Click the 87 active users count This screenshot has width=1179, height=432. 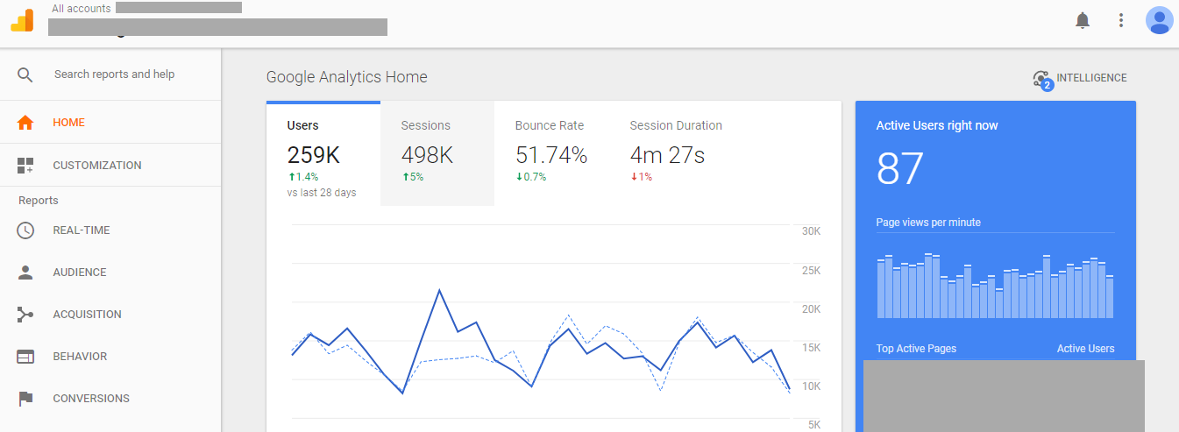pyautogui.click(x=900, y=168)
